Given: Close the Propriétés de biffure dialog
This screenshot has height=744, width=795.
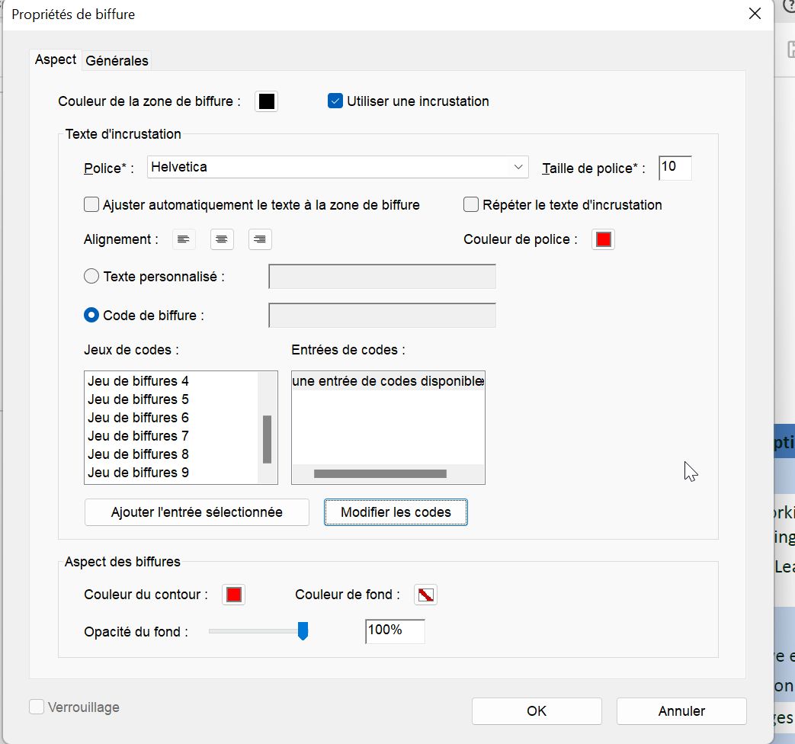Looking at the screenshot, I should (755, 14).
